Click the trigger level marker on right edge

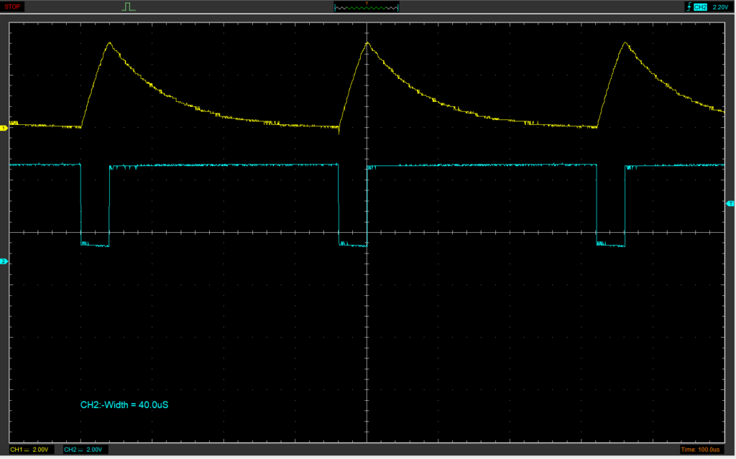[x=731, y=205]
